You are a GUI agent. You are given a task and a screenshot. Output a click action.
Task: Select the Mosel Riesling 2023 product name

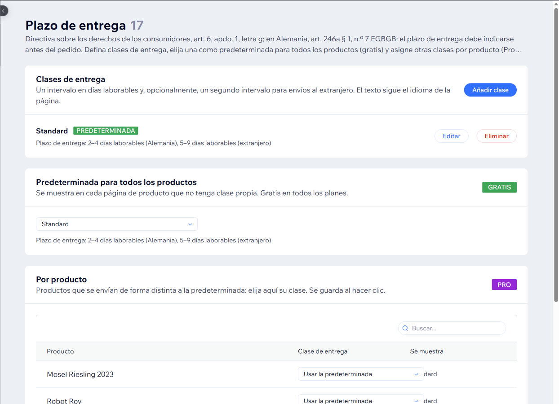80,374
